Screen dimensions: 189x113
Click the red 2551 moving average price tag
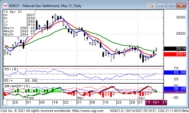tap(175, 54)
